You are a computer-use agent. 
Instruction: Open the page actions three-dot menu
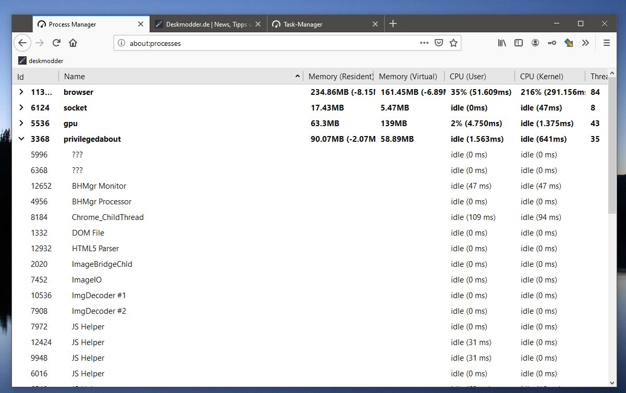424,43
